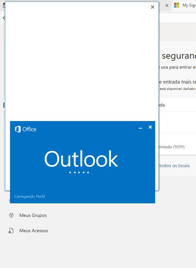Click the Meus Acessos lock icon
196x268 pixels.
[x=11, y=230]
